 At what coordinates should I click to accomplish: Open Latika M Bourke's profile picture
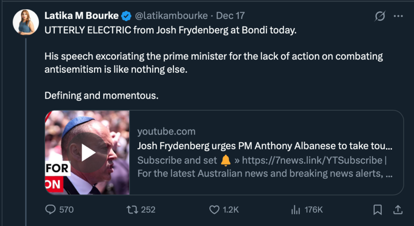click(x=26, y=22)
